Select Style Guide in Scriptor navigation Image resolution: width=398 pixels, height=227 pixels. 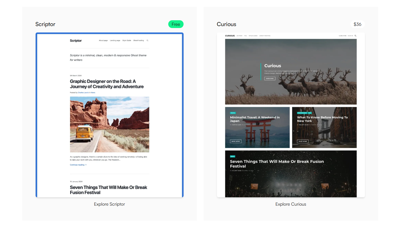point(127,41)
